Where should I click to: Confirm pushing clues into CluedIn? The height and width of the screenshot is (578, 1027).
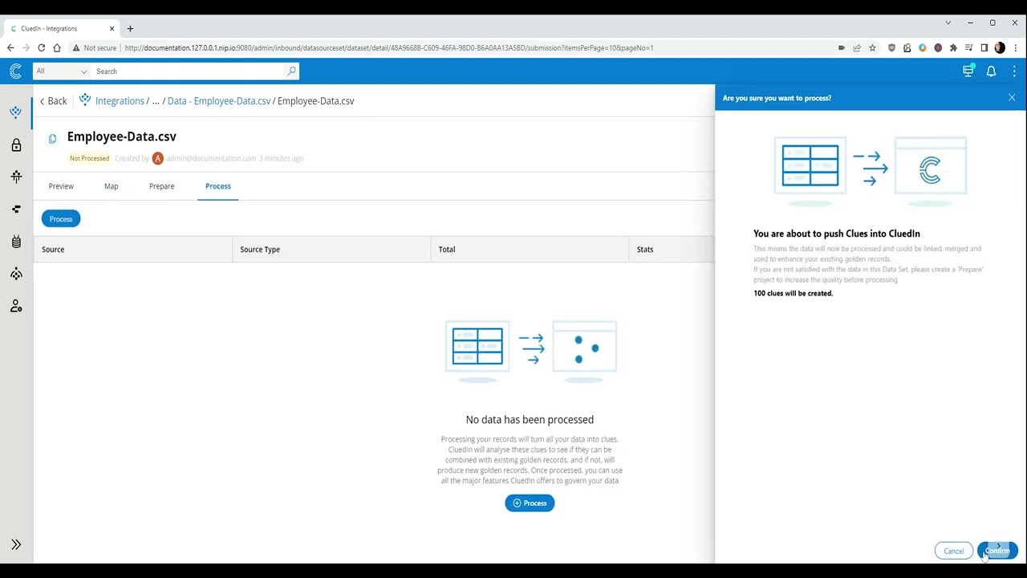(997, 551)
